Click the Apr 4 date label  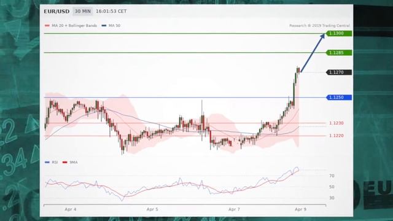pyautogui.click(x=71, y=209)
